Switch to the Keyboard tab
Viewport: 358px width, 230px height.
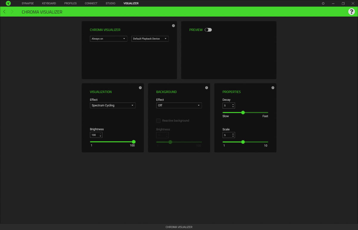[49, 3]
